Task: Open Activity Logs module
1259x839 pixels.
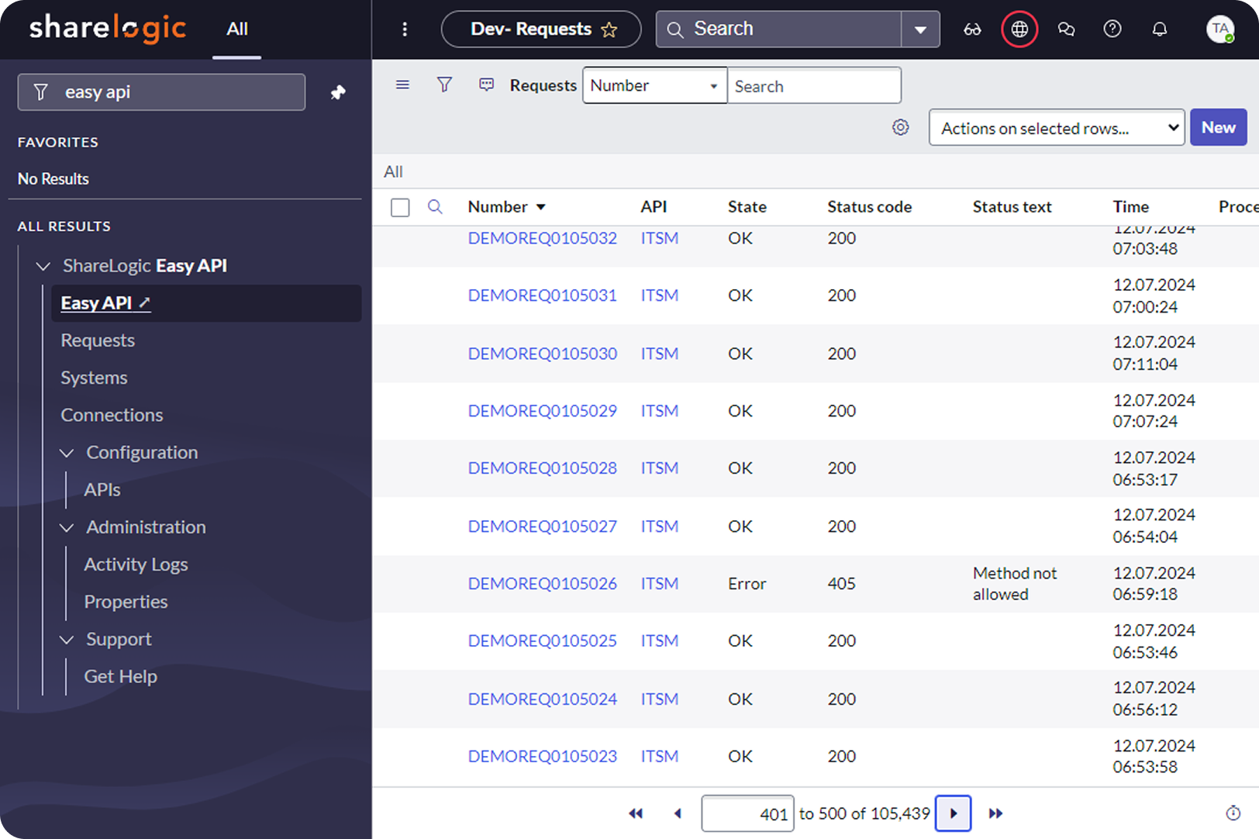Action: (x=136, y=565)
